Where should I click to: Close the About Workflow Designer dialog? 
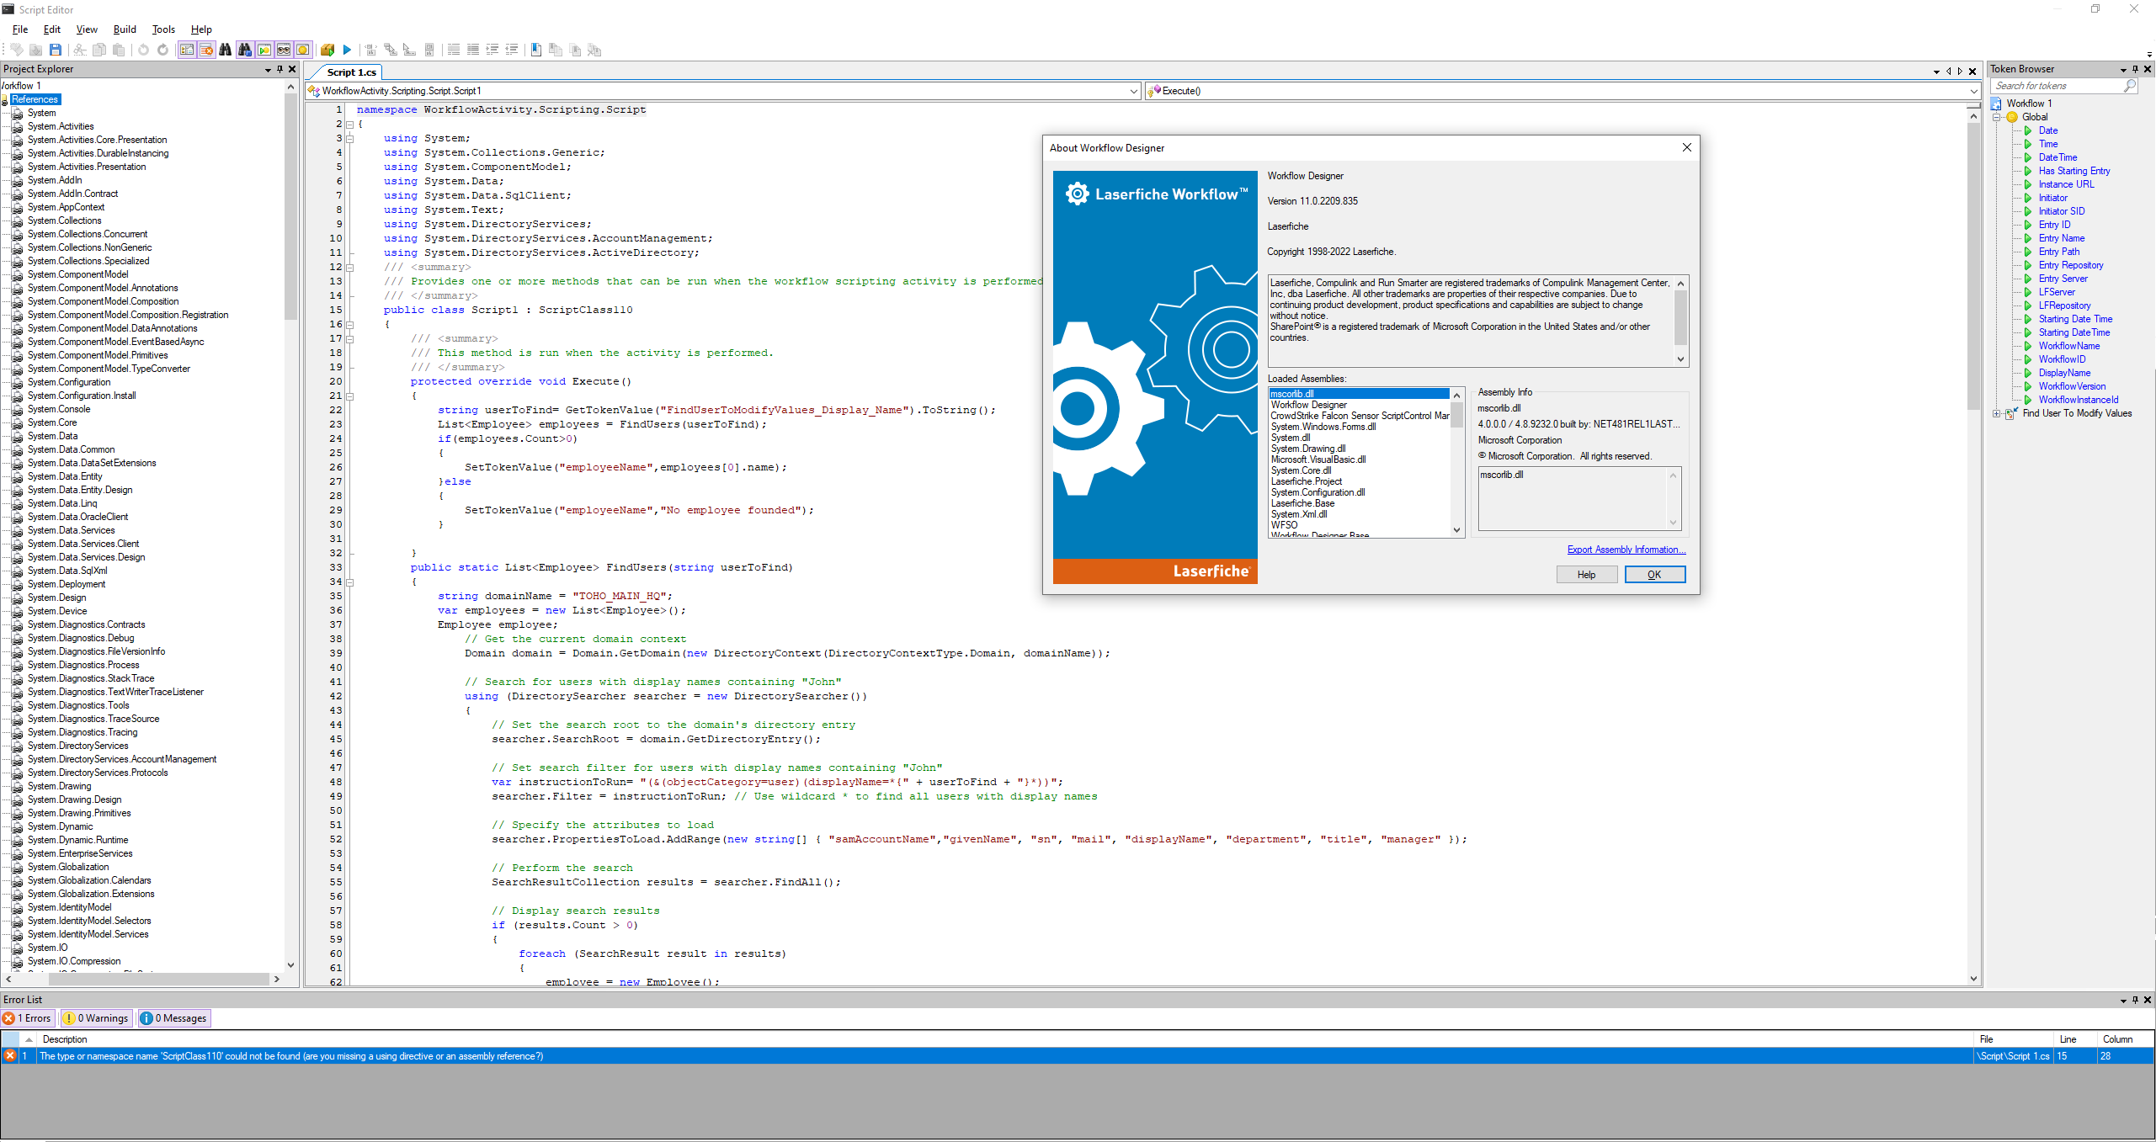(x=1686, y=147)
